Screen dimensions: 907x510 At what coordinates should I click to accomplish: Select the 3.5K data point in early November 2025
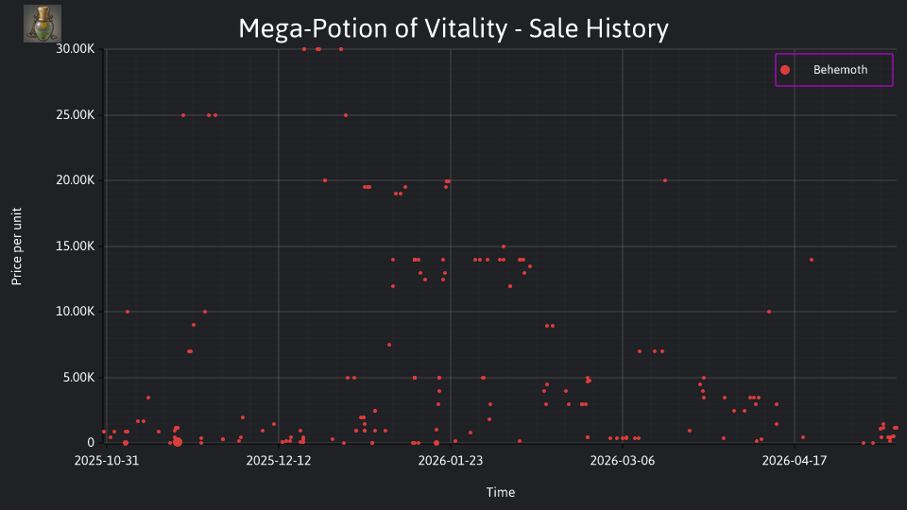coord(148,398)
